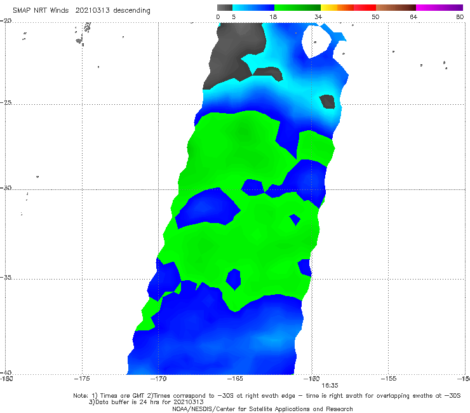The height and width of the screenshot is (413, 470).
Task: Click the longitude label '-175'
Action: [82, 379]
